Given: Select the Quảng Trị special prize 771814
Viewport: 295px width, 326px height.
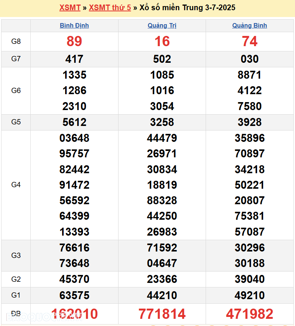Looking at the screenshot, I should (x=162, y=314).
